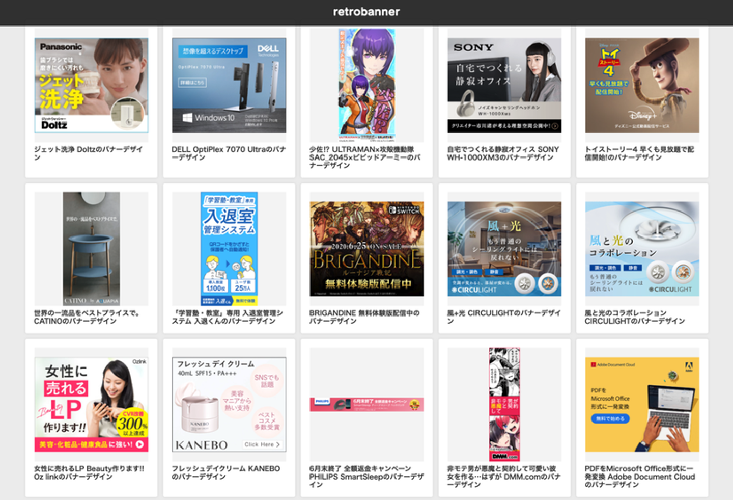Select the yellow Adobe Document Cloud banner image
The image size is (733, 500).
[642, 405]
